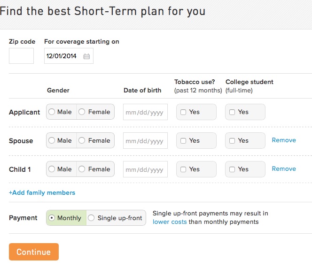Check Applicant college student Yes box
312x268 pixels.
[232, 112]
